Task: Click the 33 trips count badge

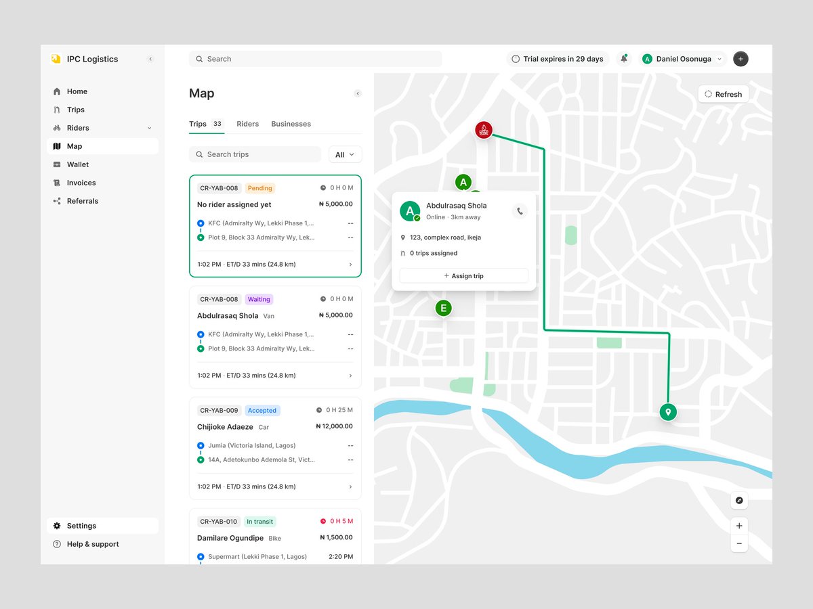Action: [217, 124]
